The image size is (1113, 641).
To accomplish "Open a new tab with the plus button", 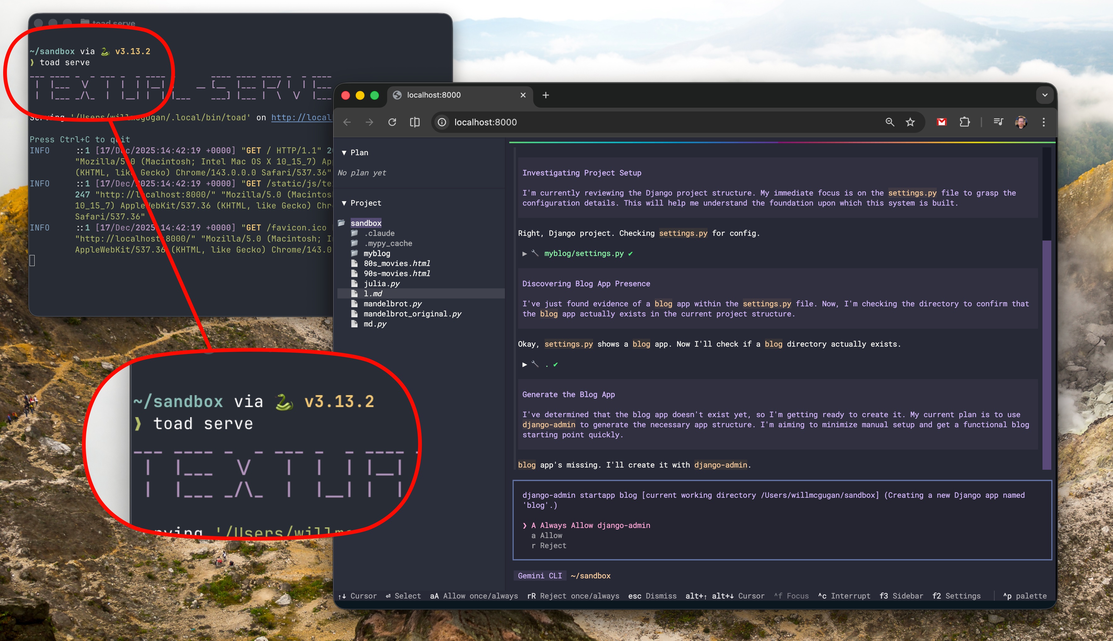I will (545, 95).
